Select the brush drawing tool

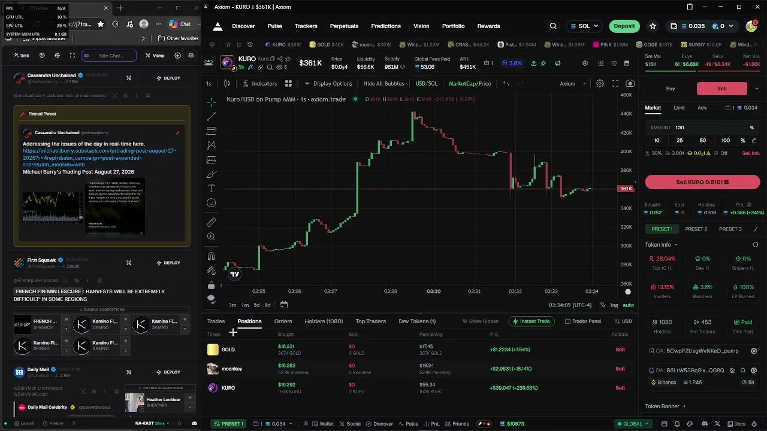[211, 174]
